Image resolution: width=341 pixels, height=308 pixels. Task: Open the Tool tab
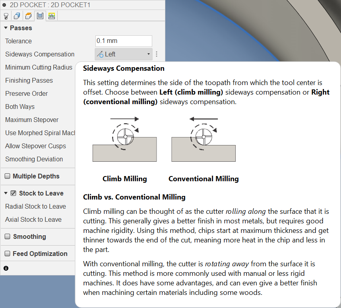(x=6, y=16)
